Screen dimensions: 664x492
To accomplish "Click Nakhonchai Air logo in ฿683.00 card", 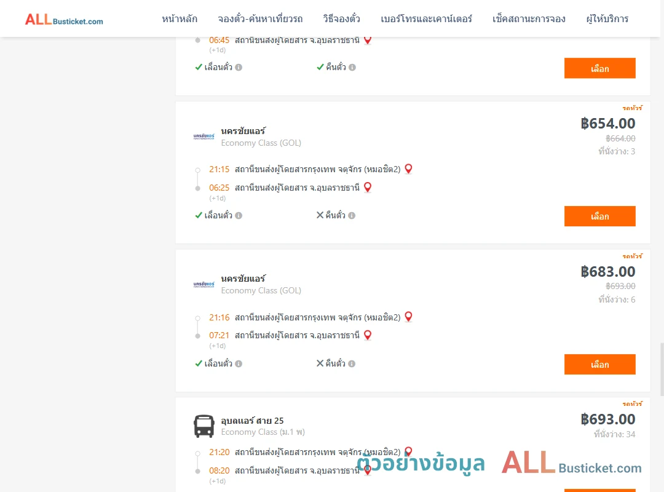I will coord(204,284).
